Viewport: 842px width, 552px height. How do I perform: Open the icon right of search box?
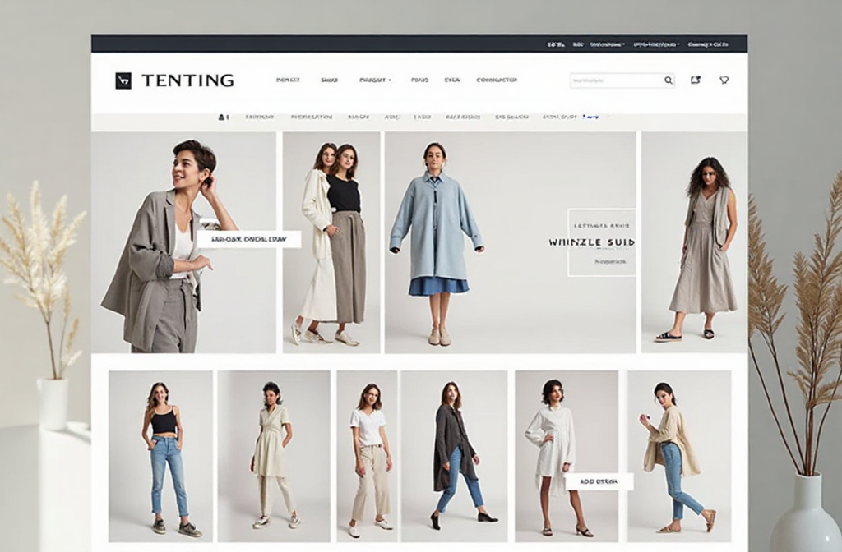coord(696,80)
